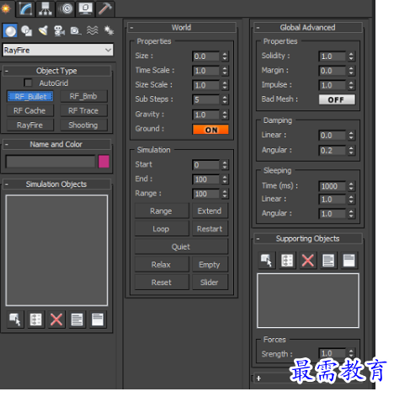Click the header-page icon under Simulation Objects
394x397 pixels.
click(x=98, y=319)
